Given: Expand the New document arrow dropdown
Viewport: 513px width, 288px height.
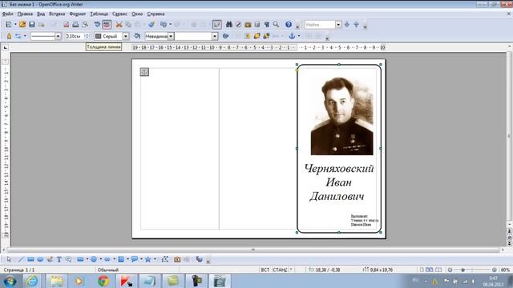Looking at the screenshot, I should pos(15,25).
